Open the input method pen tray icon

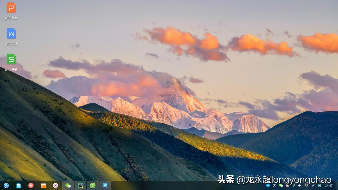313,185
